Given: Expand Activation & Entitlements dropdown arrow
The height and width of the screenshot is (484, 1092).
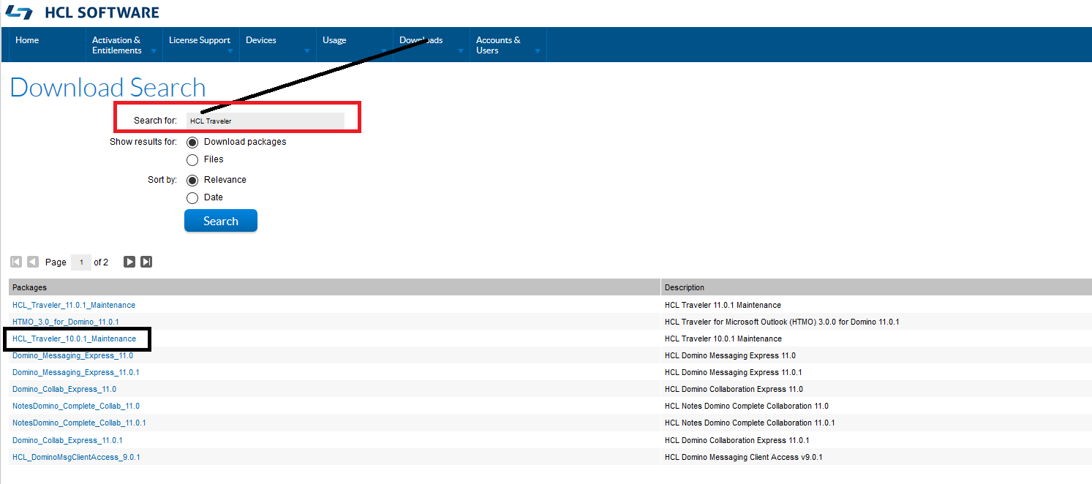Looking at the screenshot, I should 154,51.
